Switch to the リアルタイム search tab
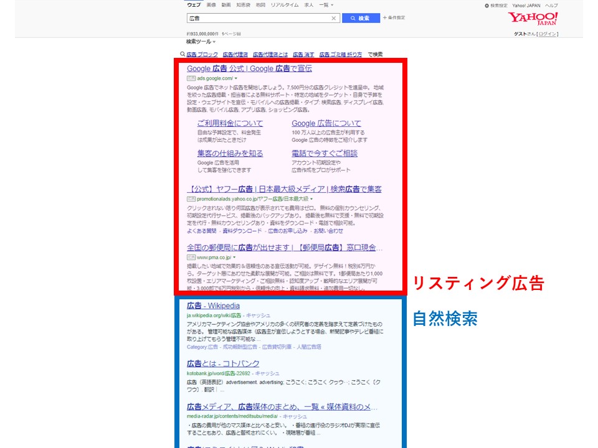598x448 pixels. pyautogui.click(x=285, y=5)
